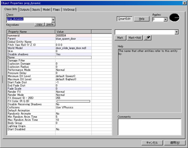Select the Global Entity Name row
Screen dimensions: 188x148
[49, 42]
